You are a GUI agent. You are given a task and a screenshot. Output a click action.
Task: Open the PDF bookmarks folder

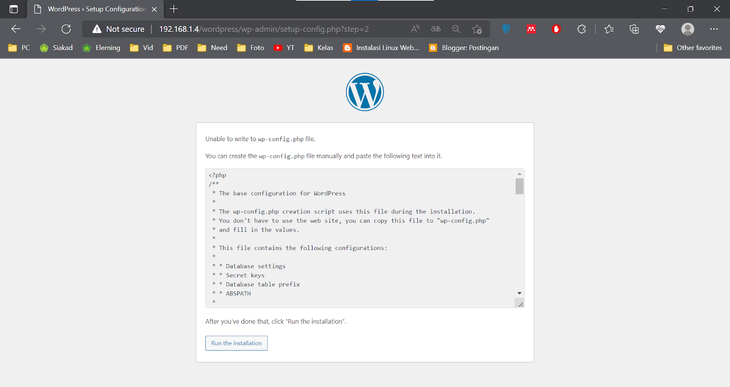[176, 48]
